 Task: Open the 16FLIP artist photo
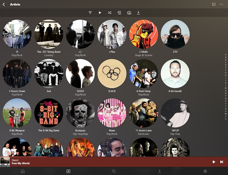(x=175, y=113)
